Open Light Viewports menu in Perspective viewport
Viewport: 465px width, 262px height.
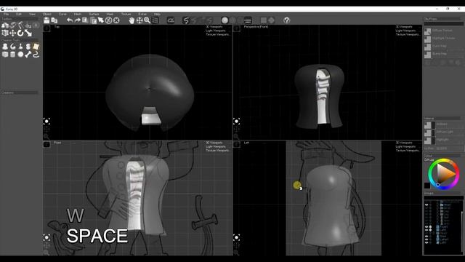click(405, 31)
